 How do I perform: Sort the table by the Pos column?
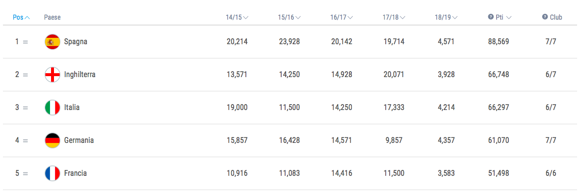point(21,17)
